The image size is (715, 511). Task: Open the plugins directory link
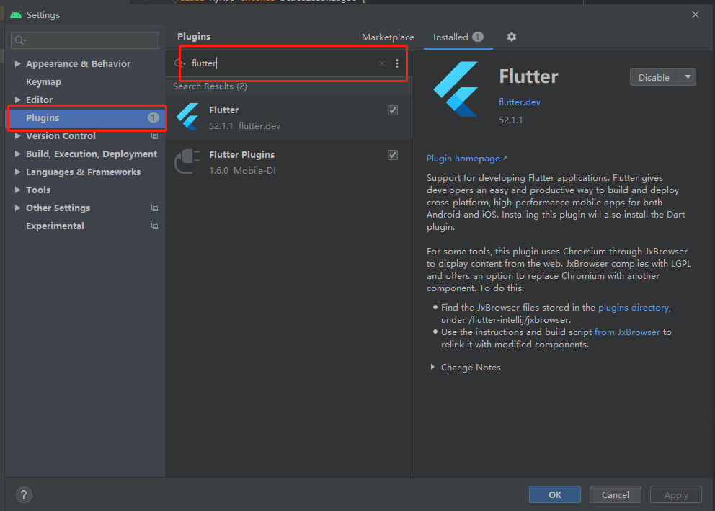click(x=634, y=308)
